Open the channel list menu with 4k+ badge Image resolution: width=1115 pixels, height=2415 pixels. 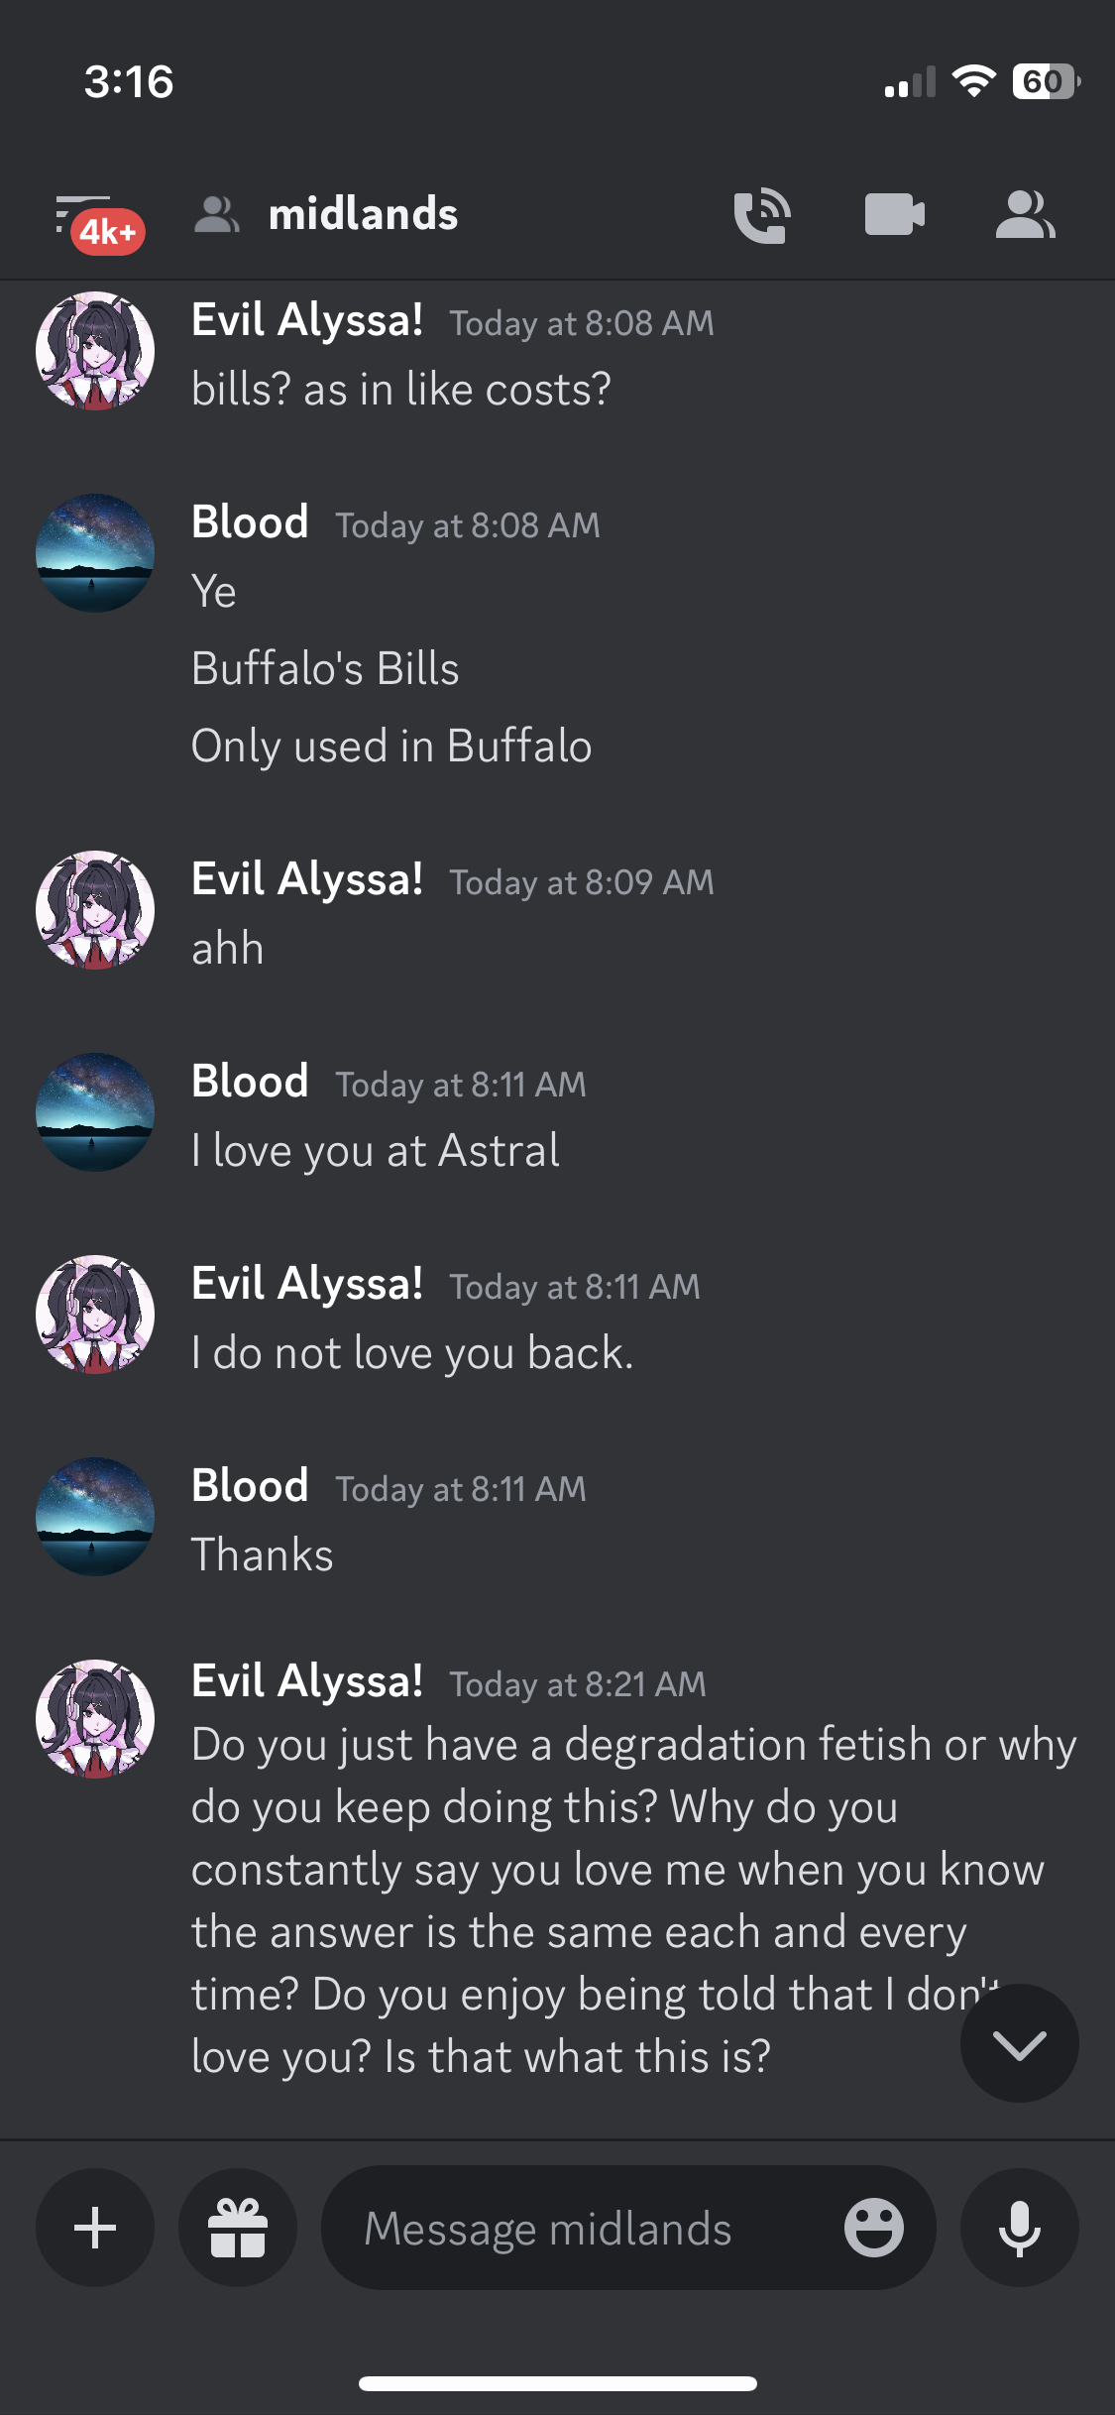[95, 221]
